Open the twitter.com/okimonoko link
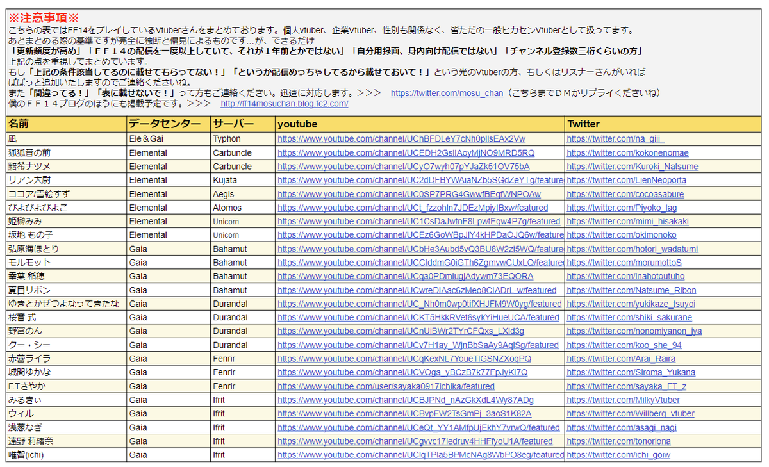The height and width of the screenshot is (467, 769). (622, 235)
